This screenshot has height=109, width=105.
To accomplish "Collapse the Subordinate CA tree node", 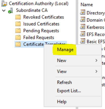I will (x=4, y=11).
